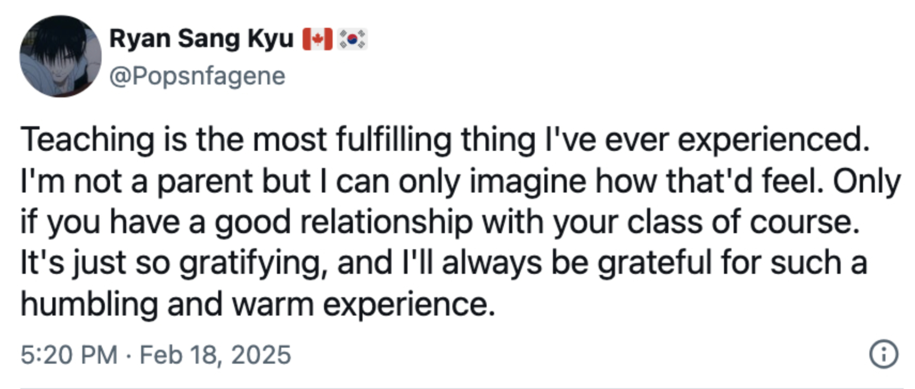Visit the @Popsnfagene handle link
Viewport: 915px width, 389px height.
(x=198, y=76)
